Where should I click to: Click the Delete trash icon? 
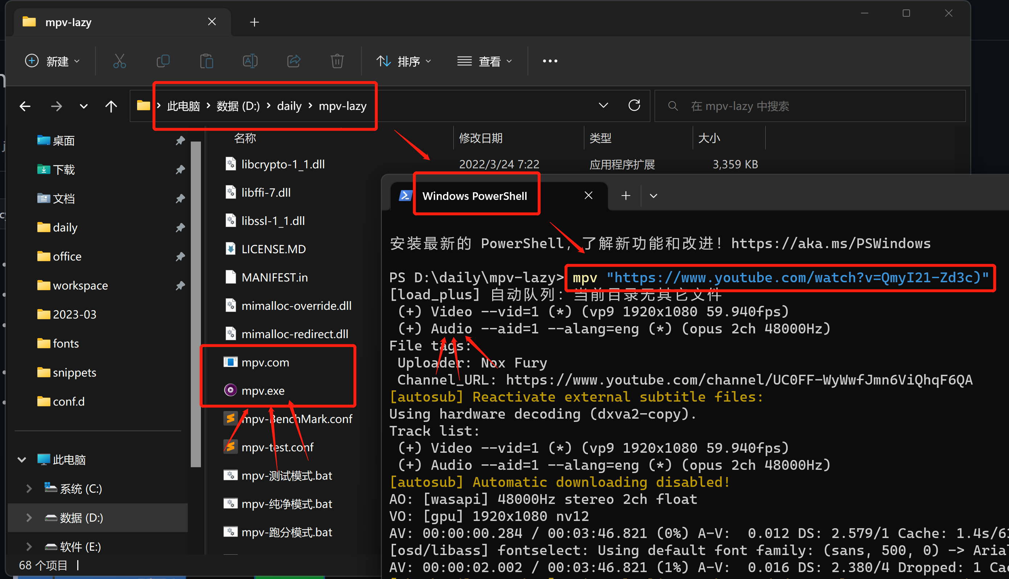(x=337, y=61)
